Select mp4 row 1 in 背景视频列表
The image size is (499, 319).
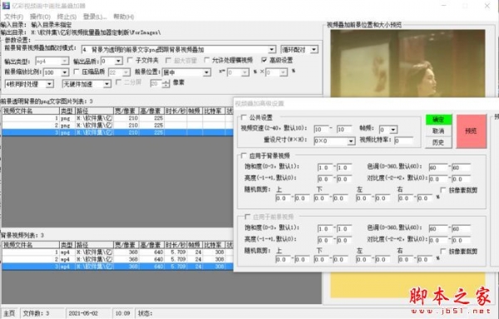(117, 252)
